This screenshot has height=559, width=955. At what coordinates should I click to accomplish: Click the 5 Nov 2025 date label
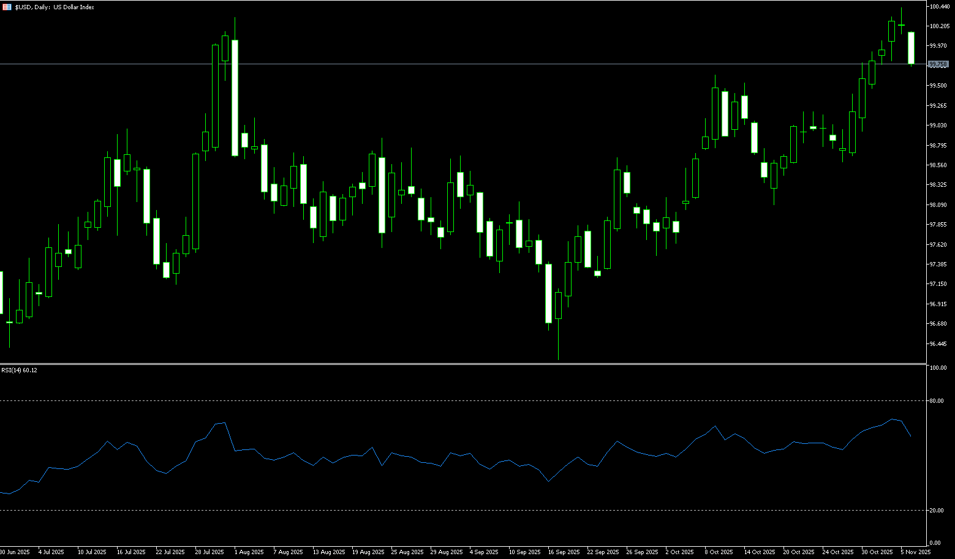tap(915, 552)
